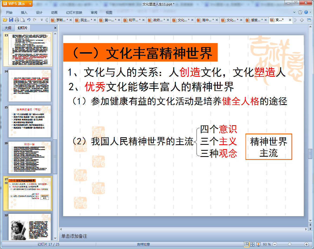Click the zoom in plus button

point(306,244)
